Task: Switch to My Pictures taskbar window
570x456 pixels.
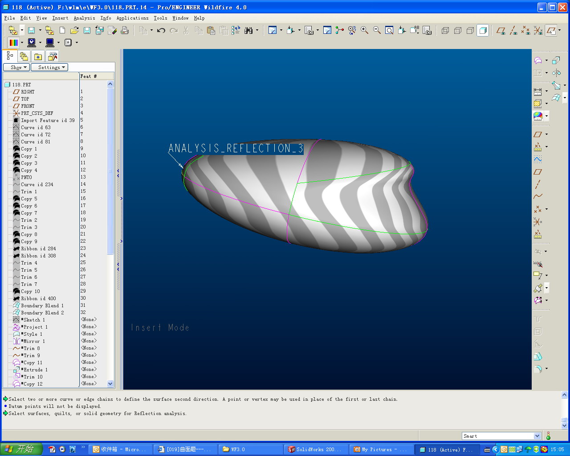Action: 382,449
